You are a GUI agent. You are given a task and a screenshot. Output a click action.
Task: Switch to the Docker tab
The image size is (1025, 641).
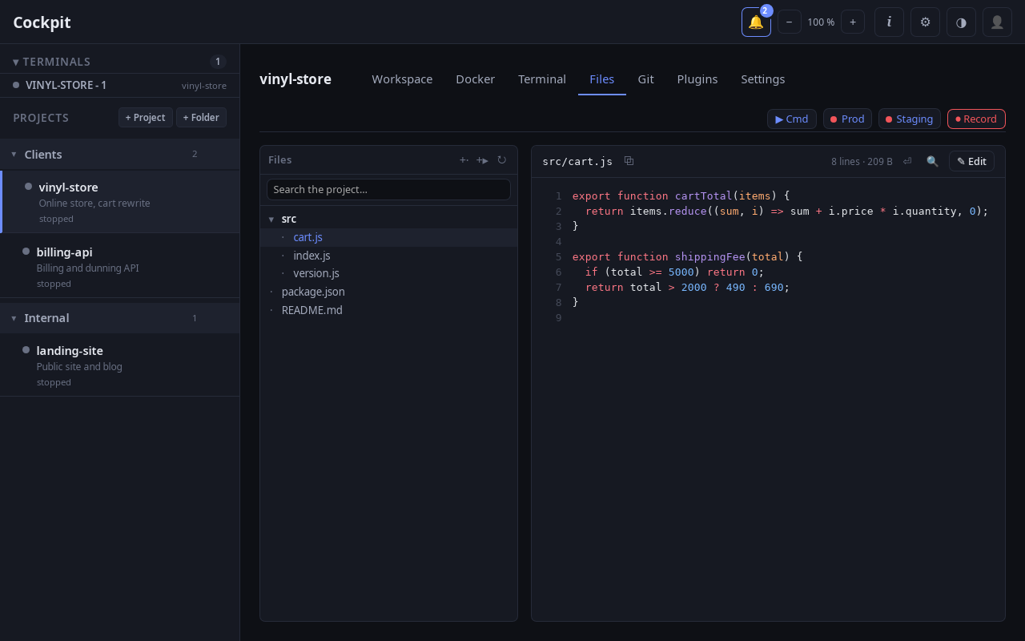tap(475, 79)
